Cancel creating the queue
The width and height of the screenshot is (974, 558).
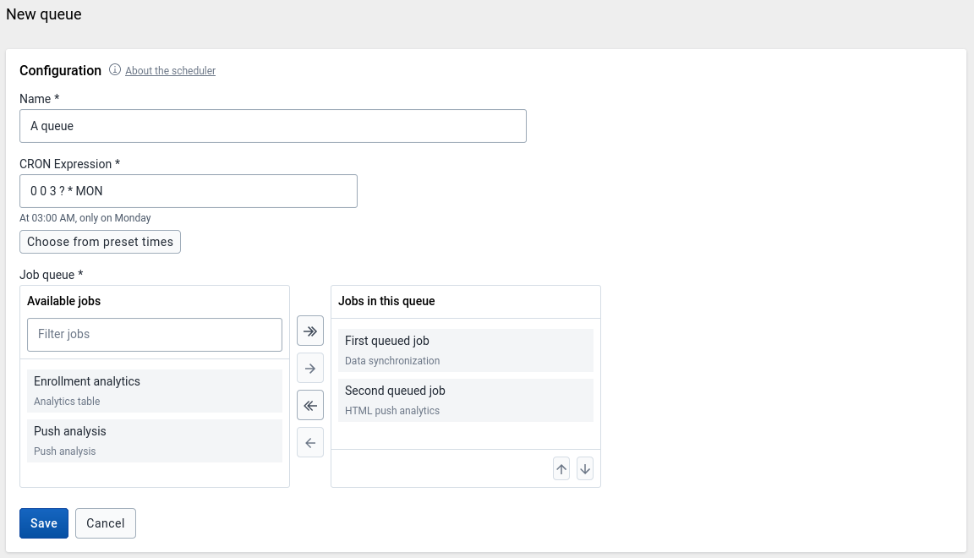pos(105,522)
